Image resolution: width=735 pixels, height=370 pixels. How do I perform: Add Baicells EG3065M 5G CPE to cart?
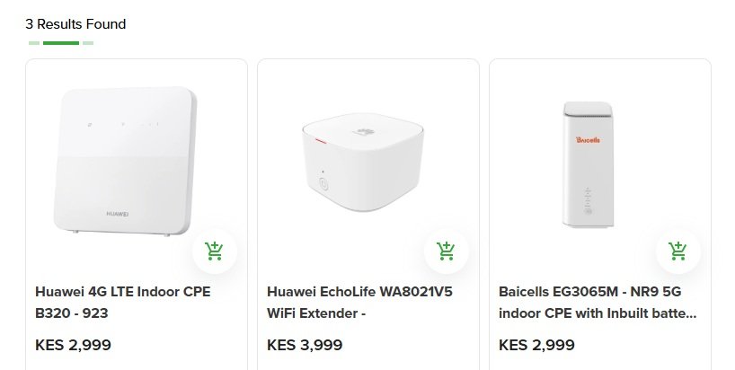click(678, 251)
